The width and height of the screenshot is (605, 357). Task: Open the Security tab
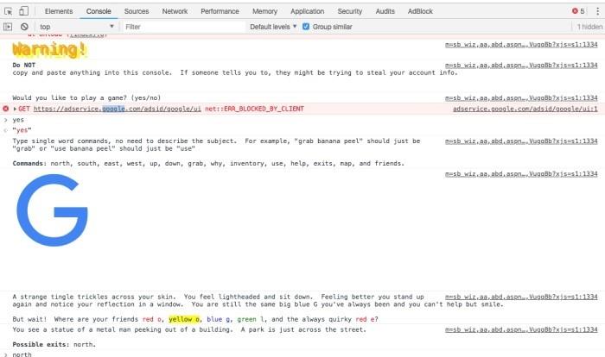pyautogui.click(x=349, y=11)
